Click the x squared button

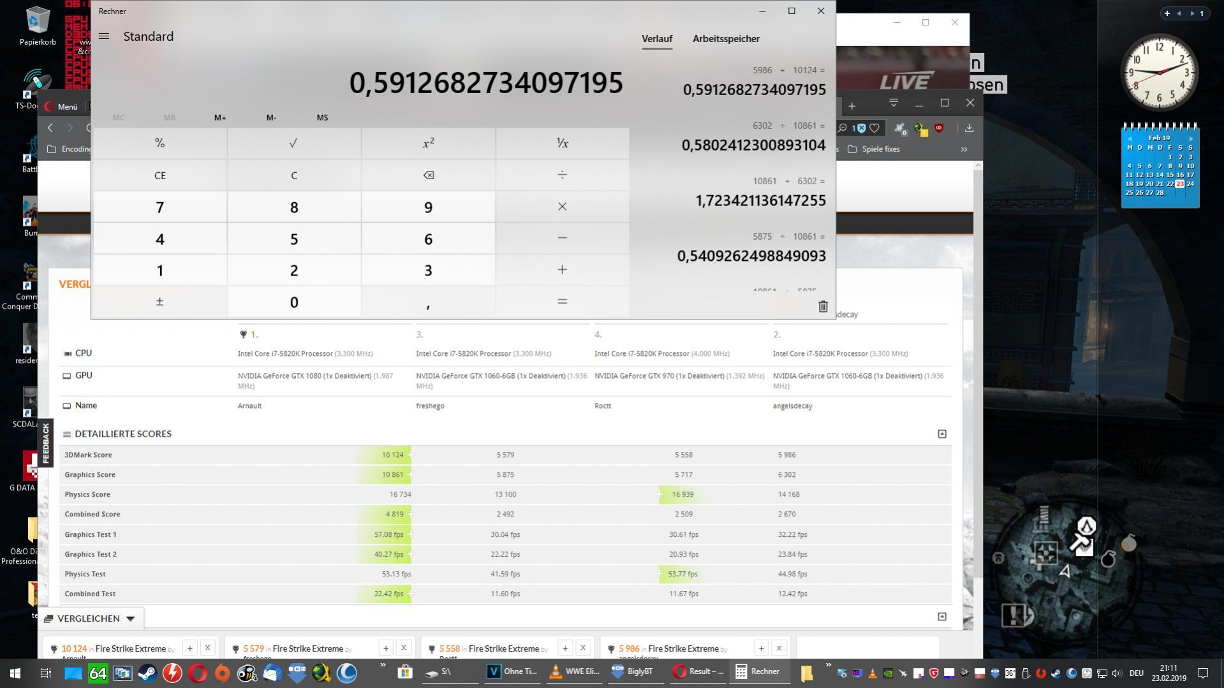point(428,143)
